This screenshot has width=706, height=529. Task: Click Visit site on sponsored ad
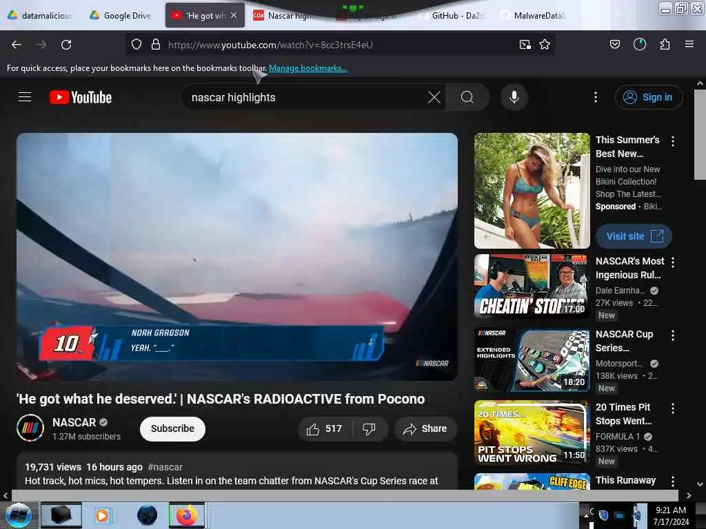[634, 236]
